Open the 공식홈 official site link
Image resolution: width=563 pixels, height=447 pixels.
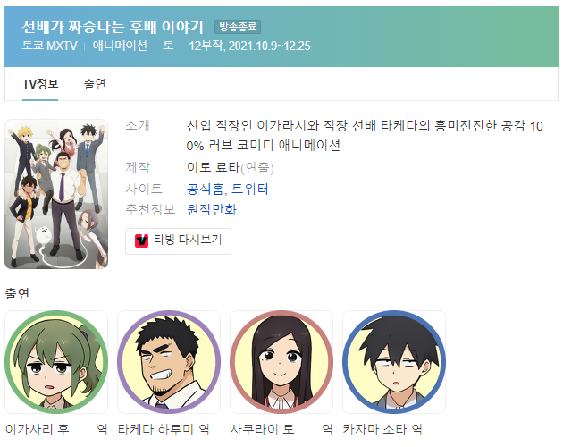coord(205,189)
